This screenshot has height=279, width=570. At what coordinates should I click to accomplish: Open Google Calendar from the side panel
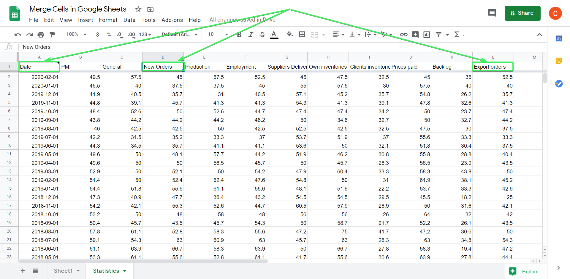[x=559, y=38]
